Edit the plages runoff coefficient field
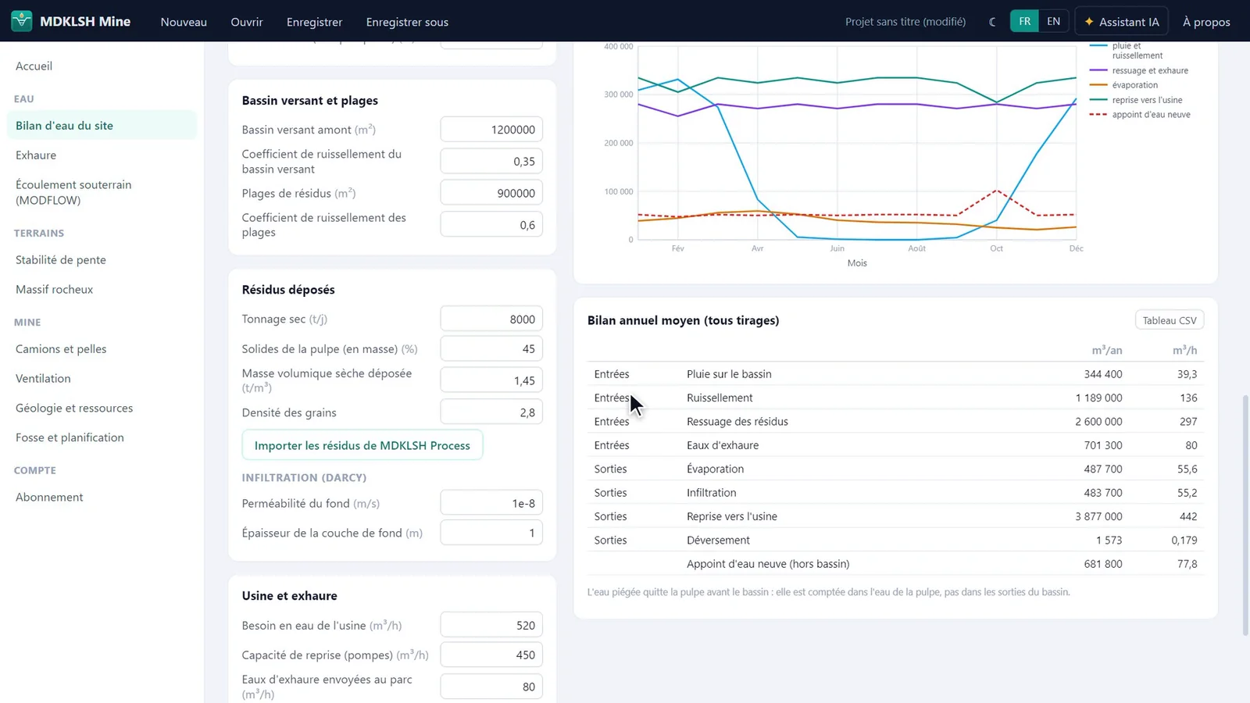This screenshot has height=703, width=1250. pos(491,225)
